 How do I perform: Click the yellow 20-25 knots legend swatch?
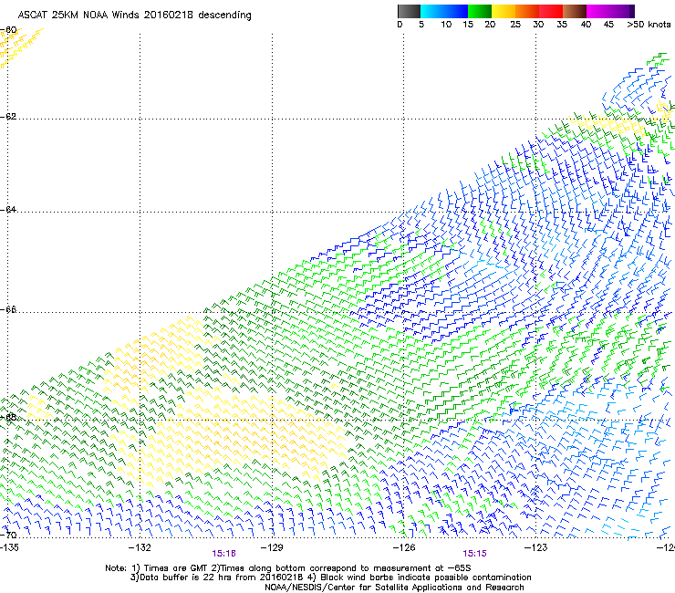coord(504,11)
